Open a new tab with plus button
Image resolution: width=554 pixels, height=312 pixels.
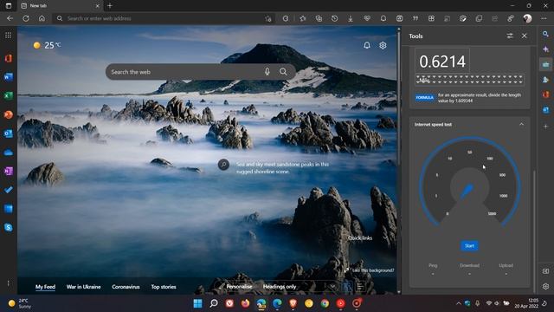110,6
